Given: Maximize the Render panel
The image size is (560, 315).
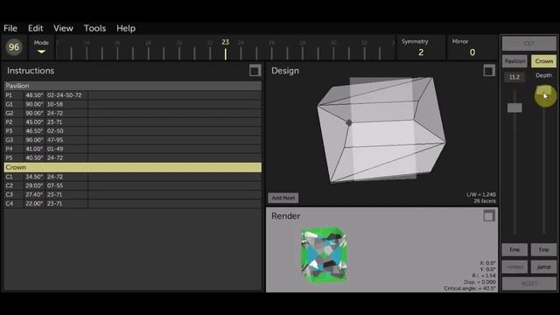Looking at the screenshot, I should 489,216.
